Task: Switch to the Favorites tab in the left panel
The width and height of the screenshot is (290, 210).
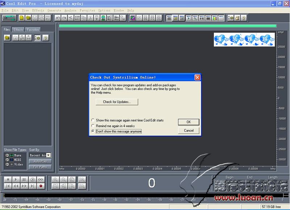Action: click(x=33, y=30)
